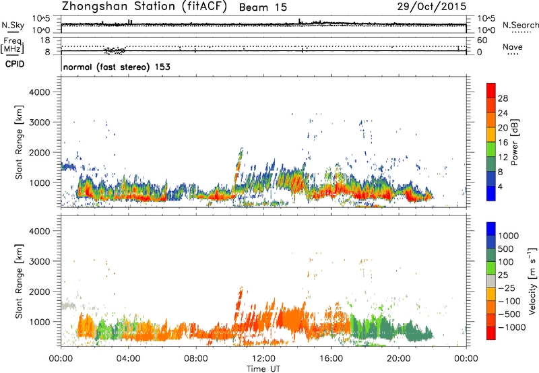The width and height of the screenshot is (539, 373).
Task: Click the '04:00' time tick label
Action: click(129, 359)
